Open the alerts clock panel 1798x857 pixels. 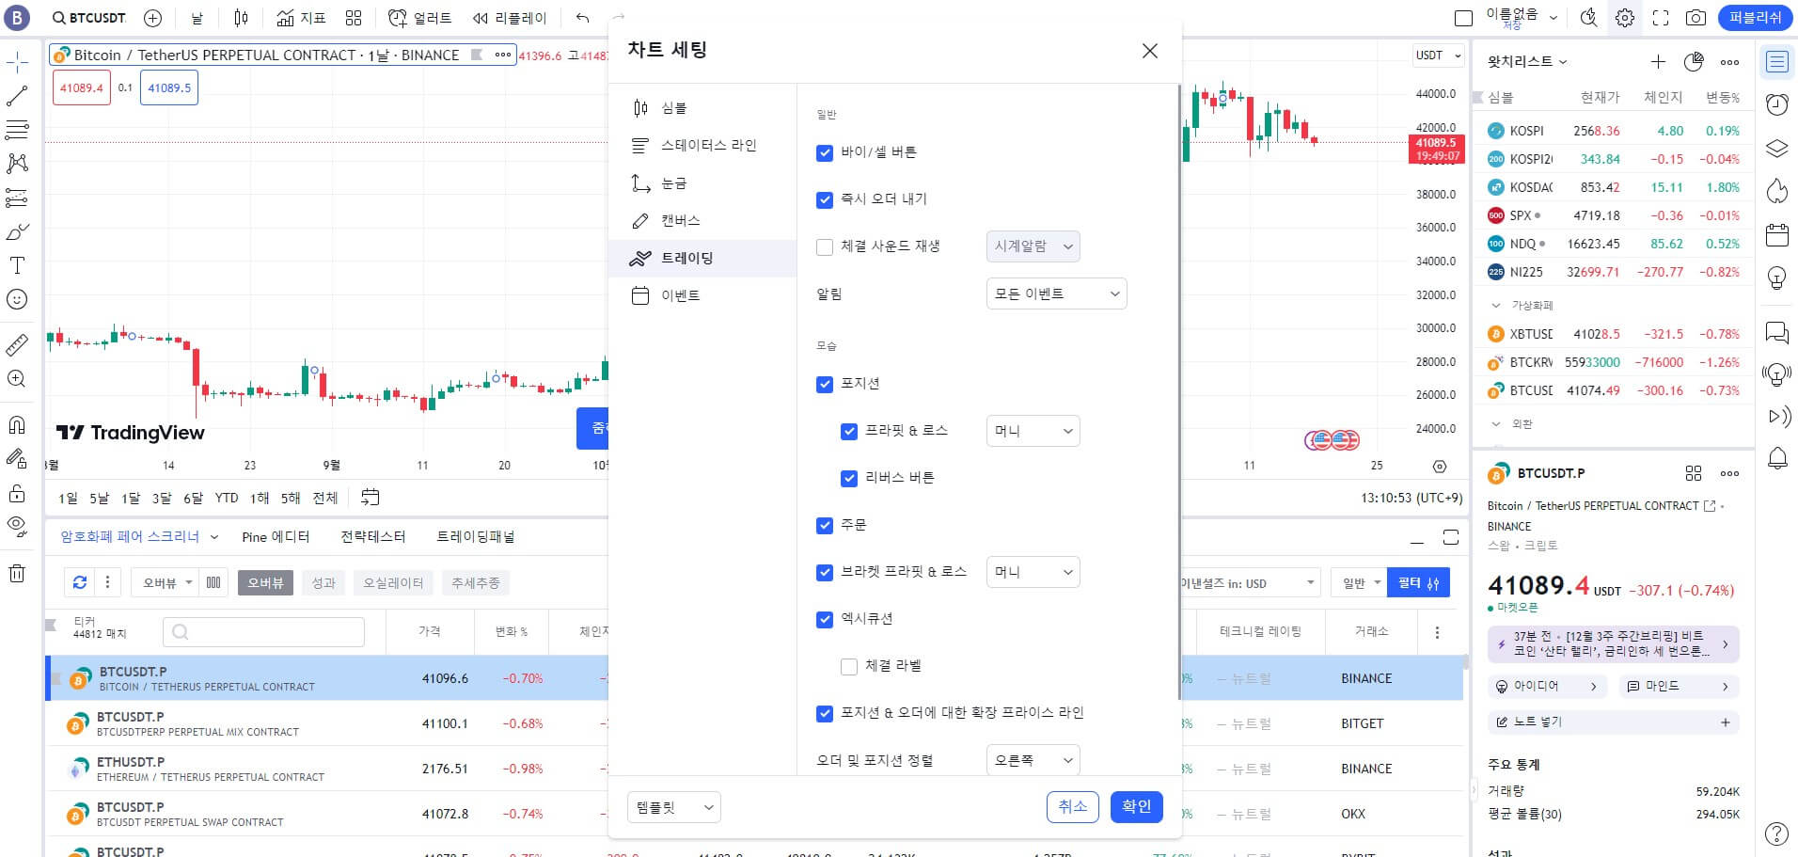[1776, 104]
